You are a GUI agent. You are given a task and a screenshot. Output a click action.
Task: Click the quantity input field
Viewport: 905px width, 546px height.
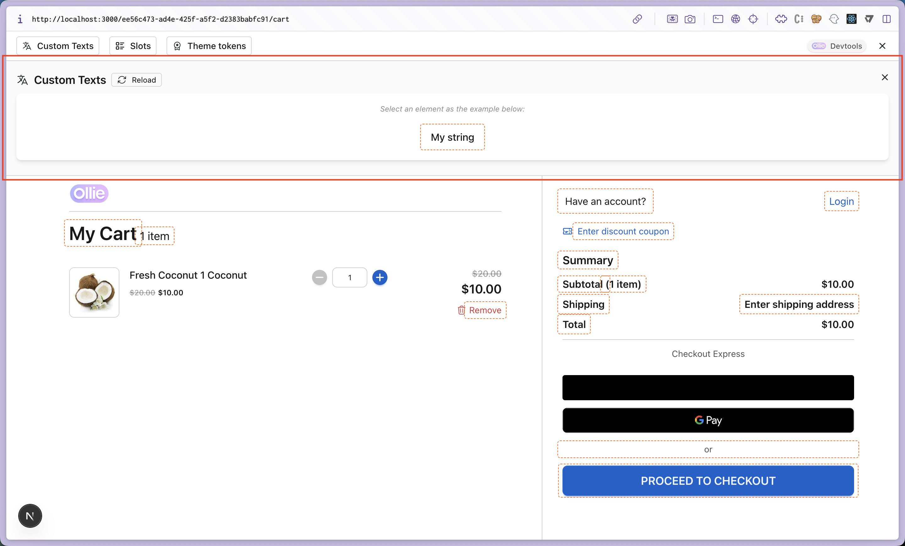pyautogui.click(x=349, y=277)
